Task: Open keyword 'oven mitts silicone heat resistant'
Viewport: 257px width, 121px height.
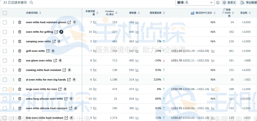Action: [x=47, y=108]
